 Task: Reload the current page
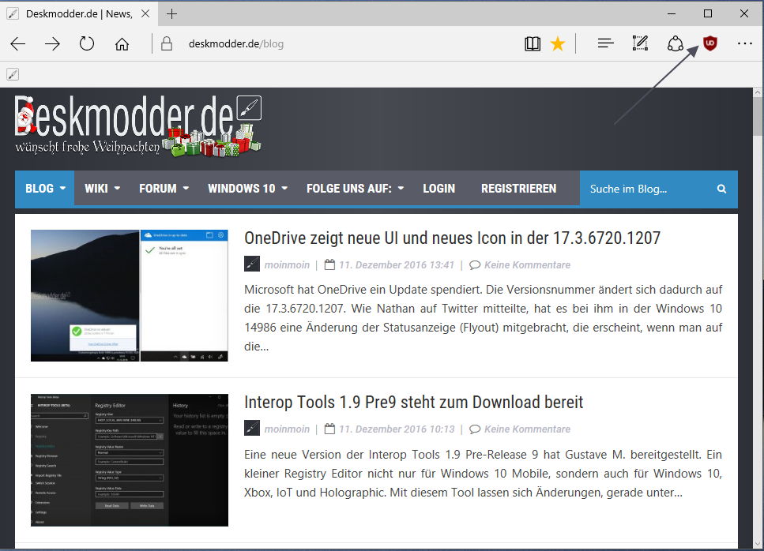coord(87,43)
